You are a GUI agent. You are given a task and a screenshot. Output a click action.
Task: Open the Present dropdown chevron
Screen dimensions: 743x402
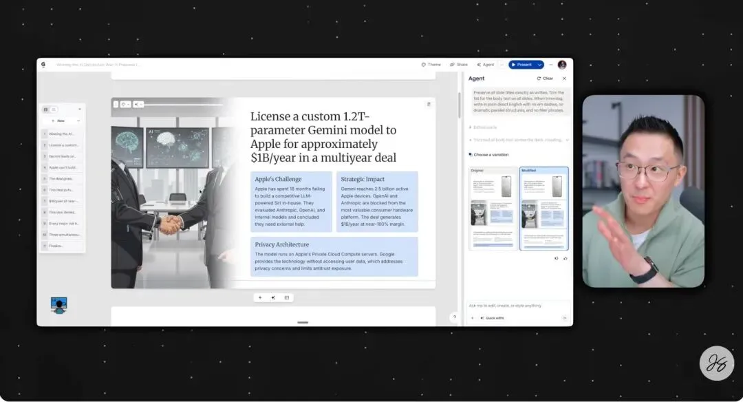pos(540,65)
